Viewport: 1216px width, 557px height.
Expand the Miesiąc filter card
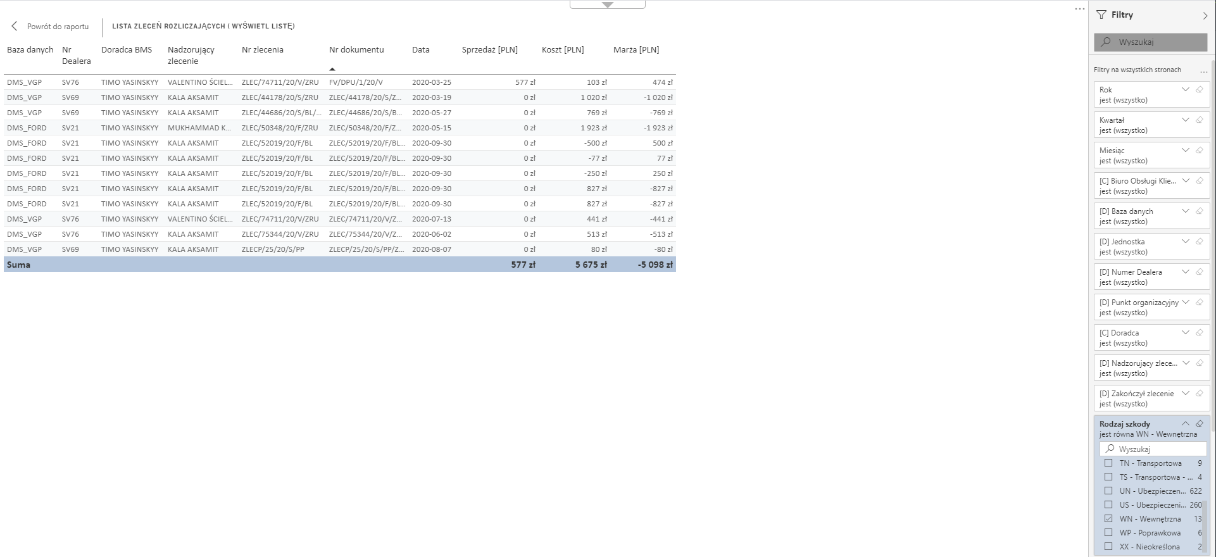point(1185,151)
